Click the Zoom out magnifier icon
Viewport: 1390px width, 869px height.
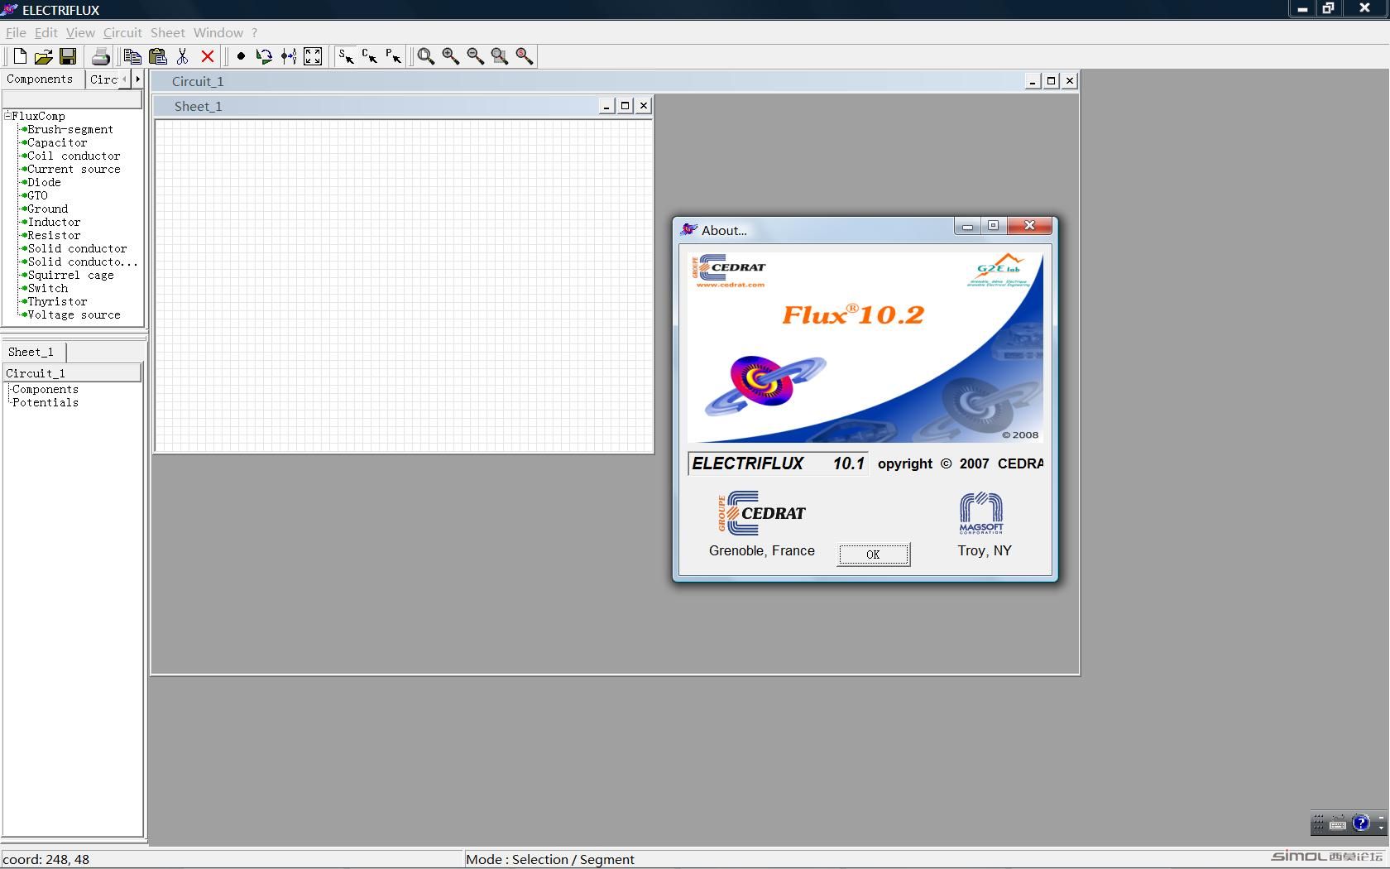click(x=475, y=56)
